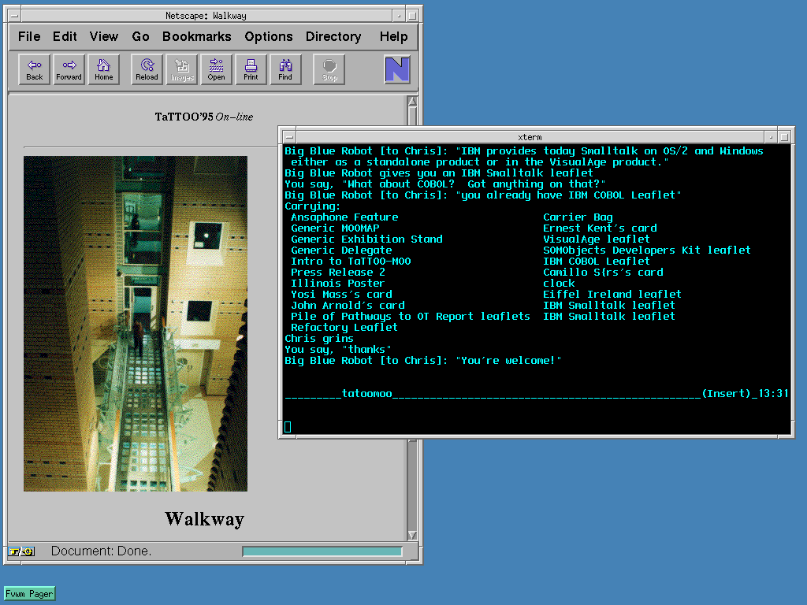
Task: Open the Edit menu
Action: (x=65, y=36)
